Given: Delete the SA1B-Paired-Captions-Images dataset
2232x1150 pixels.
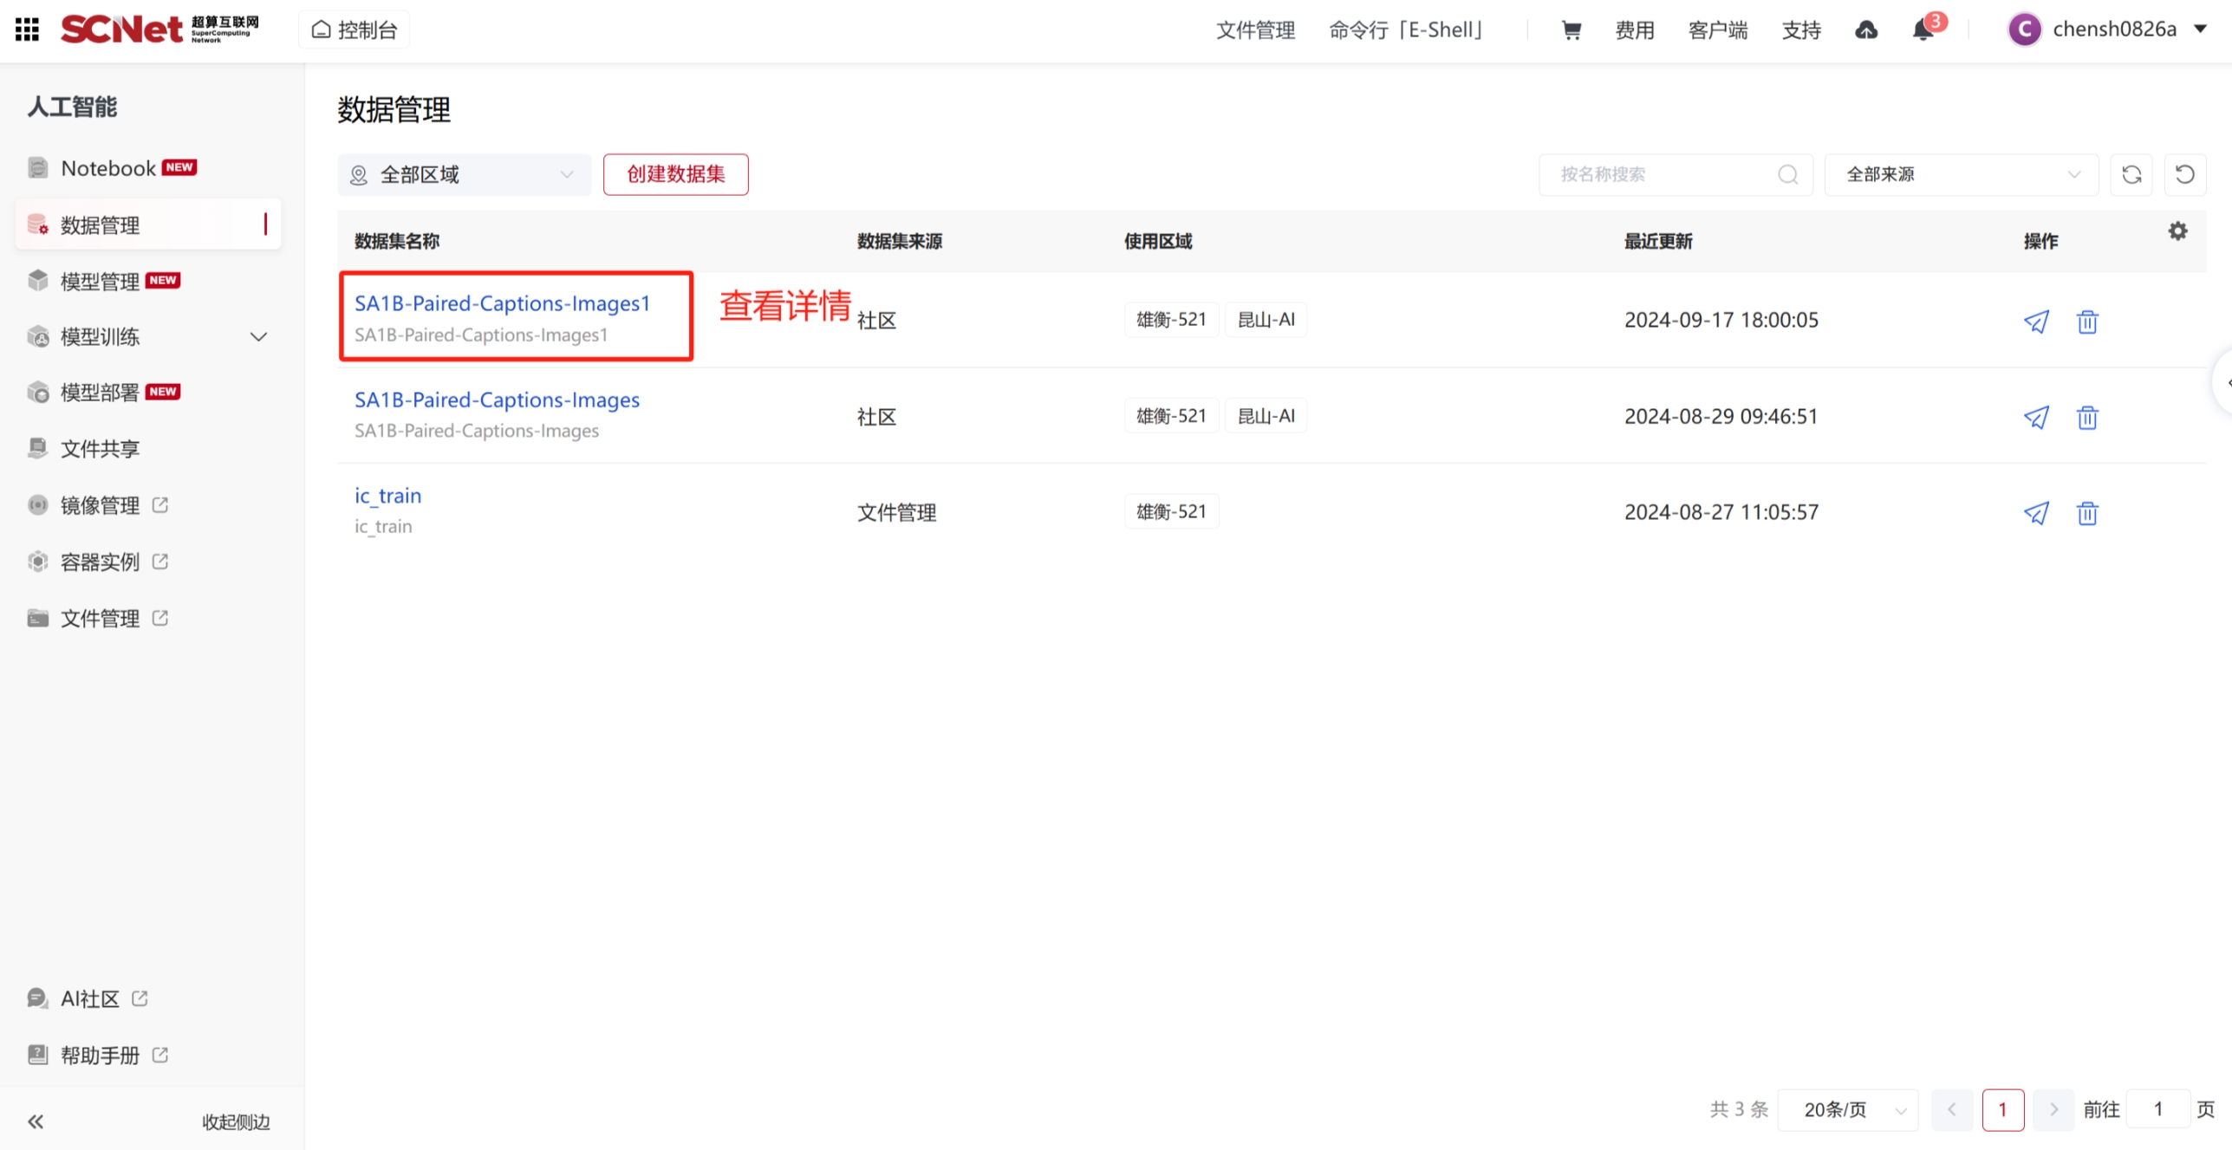Looking at the screenshot, I should (2086, 418).
